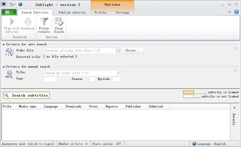Screen dimensions: 241x147
Task: Click the Choose... button
Action: tap(133, 50)
